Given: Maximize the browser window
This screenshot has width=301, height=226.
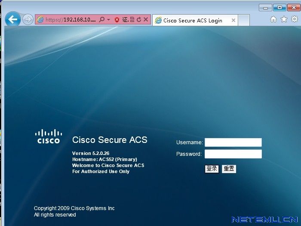Looking at the screenshot, I should [279, 8].
